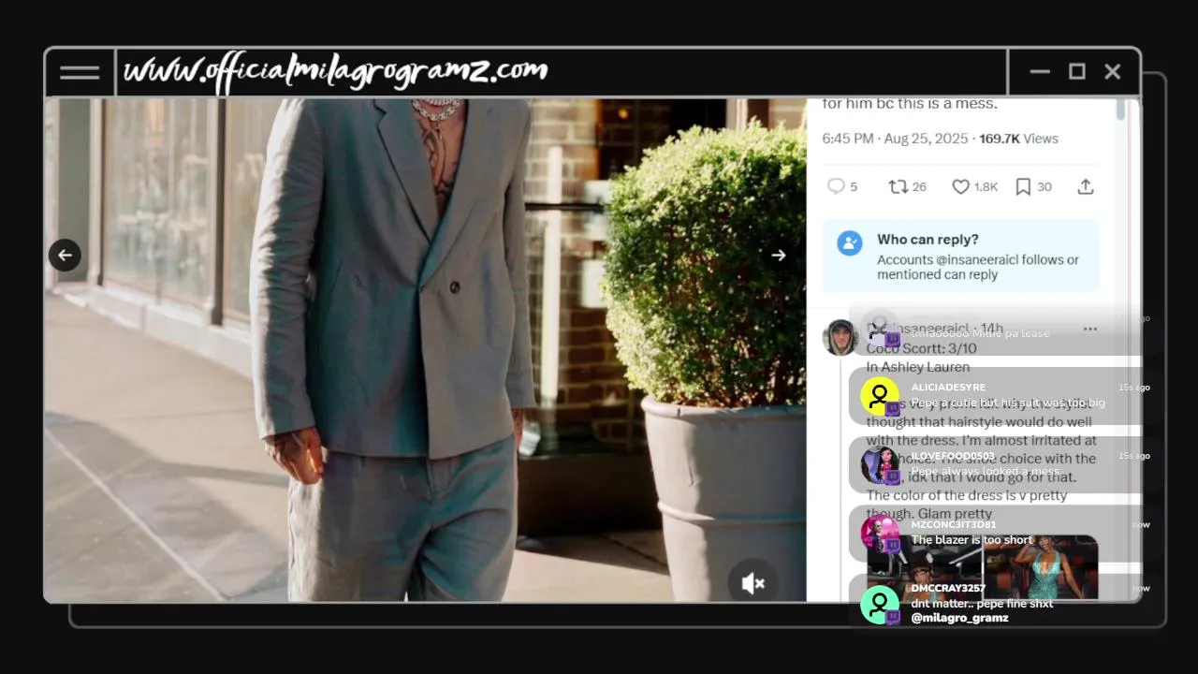Click the reply bubble icon showing 5
1198x674 pixels.
(837, 186)
